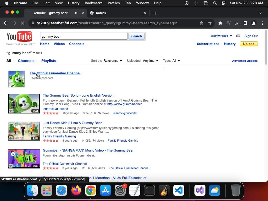
Task: Open Control Center in menu bar
Action: pyautogui.click(x=224, y=3)
